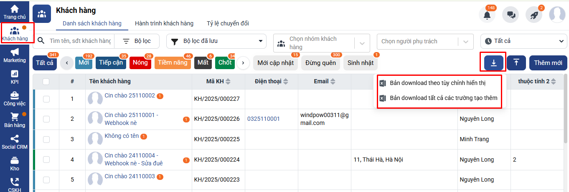Switch to 'Hành trình khách hàng' tab
The image size is (569, 192).
pos(164,23)
